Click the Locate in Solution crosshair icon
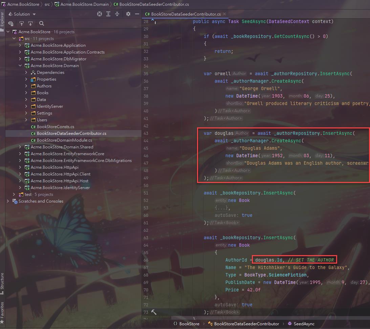 100,14
